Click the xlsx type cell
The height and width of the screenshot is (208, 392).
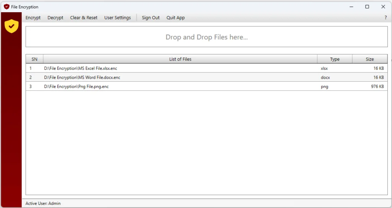point(324,68)
